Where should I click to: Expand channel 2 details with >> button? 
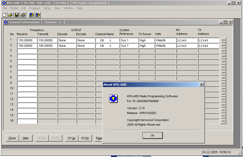click(223, 46)
